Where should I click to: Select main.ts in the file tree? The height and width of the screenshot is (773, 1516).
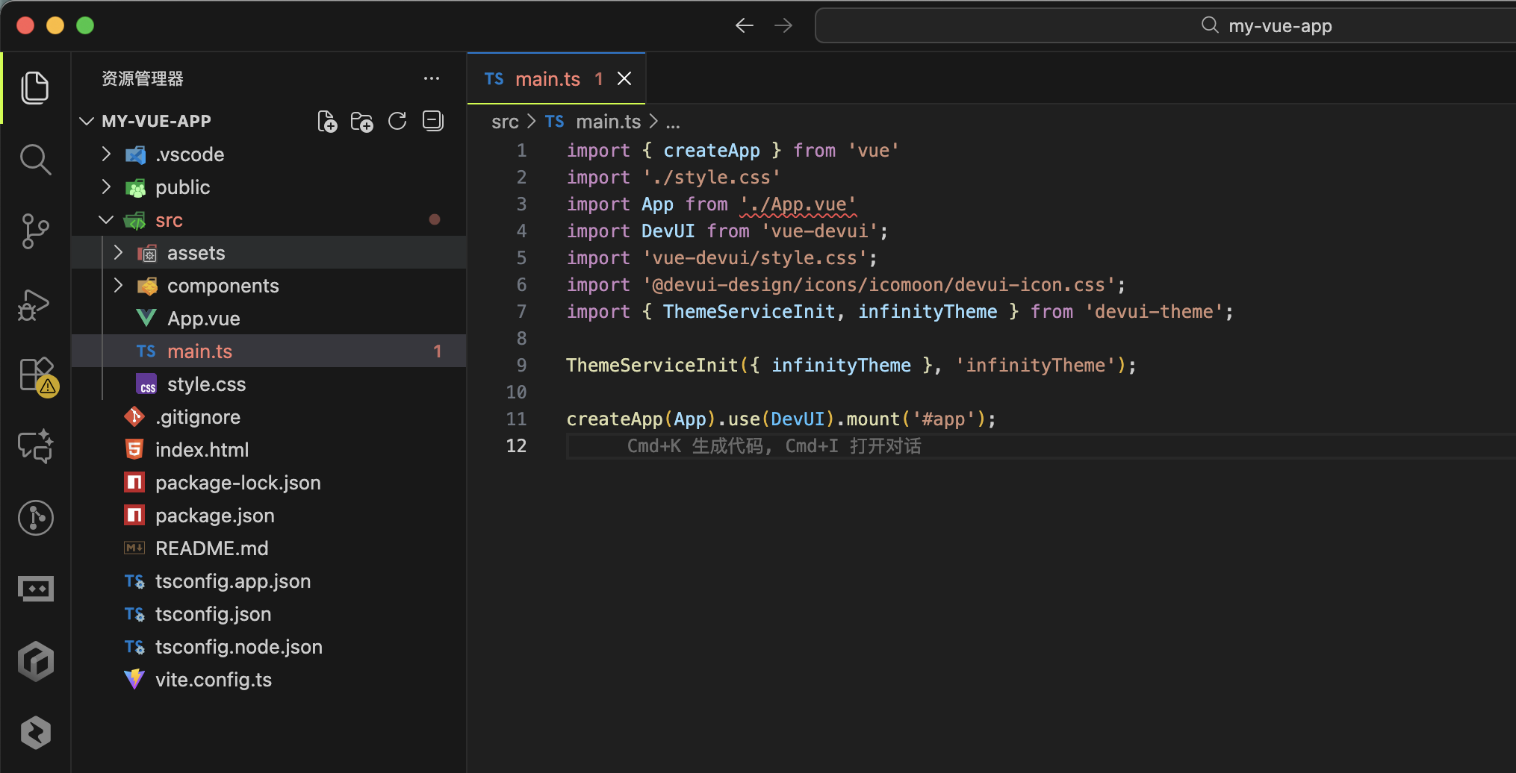click(269, 351)
